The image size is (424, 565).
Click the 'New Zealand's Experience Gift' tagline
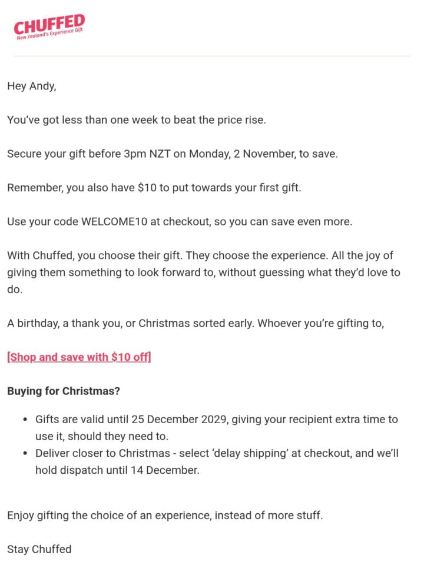49,34
